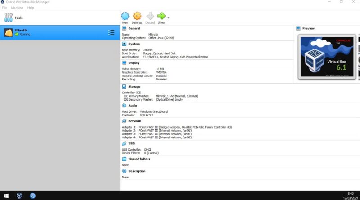Open the Help menu

click(x=31, y=8)
